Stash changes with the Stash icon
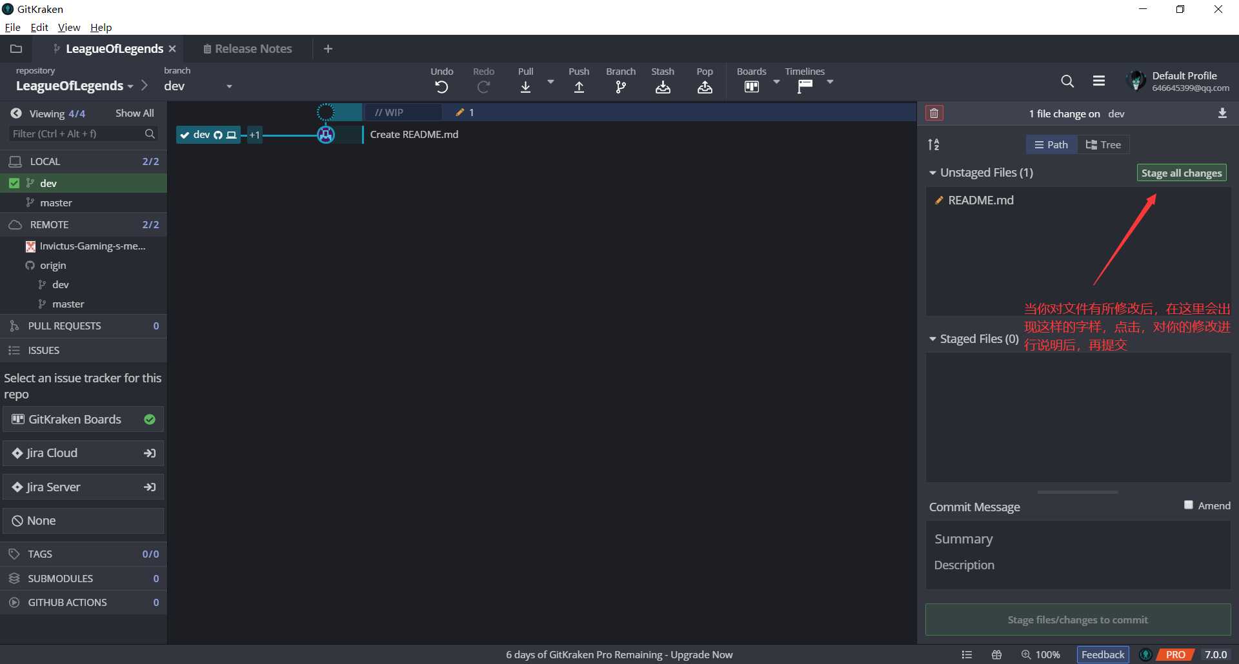The image size is (1239, 664). (663, 87)
